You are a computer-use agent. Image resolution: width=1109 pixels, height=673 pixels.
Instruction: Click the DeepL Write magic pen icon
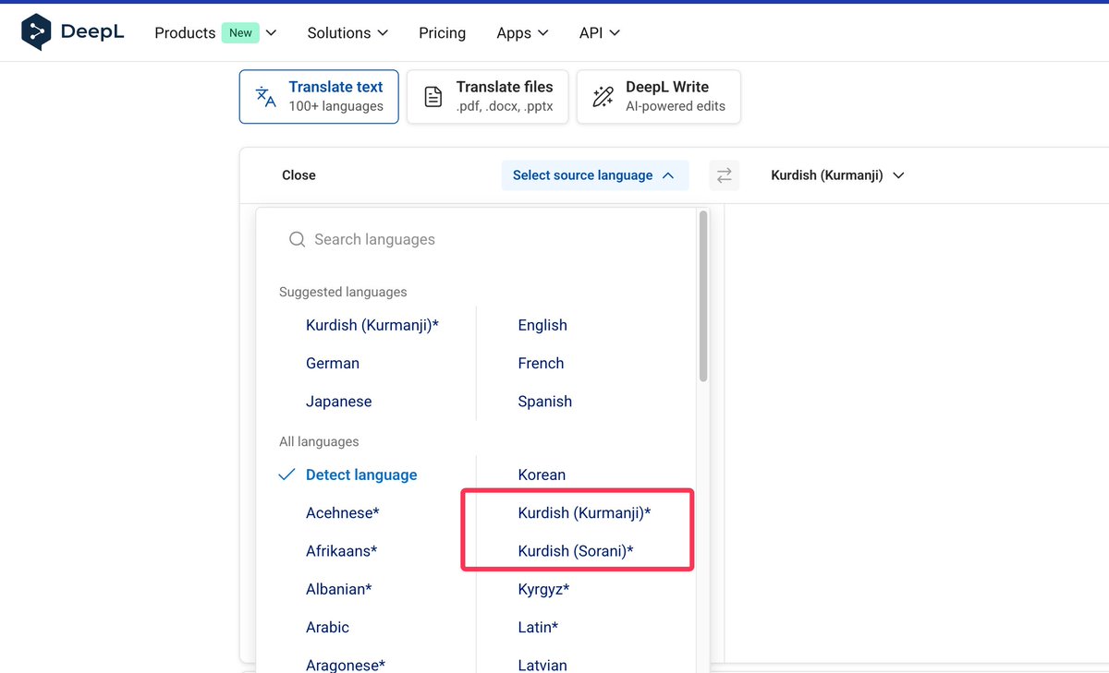(x=603, y=97)
